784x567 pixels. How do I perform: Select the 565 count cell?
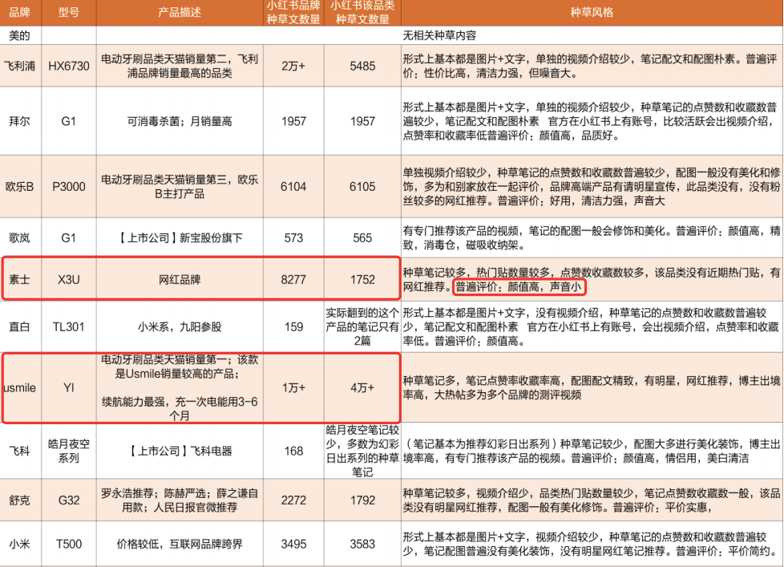362,237
